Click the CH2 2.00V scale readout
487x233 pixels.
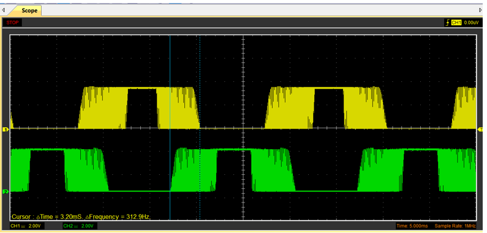(79, 226)
